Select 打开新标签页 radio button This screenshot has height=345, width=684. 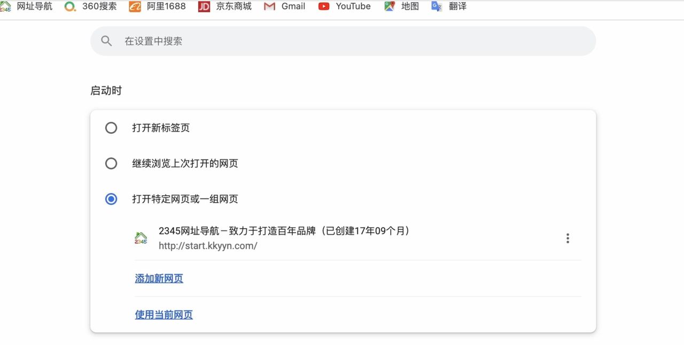[x=111, y=127]
